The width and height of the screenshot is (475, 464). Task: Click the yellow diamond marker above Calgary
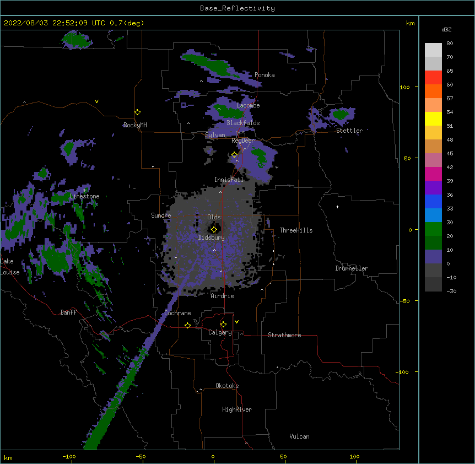223,325
